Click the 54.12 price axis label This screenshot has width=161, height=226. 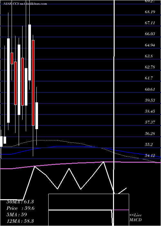(150, 156)
